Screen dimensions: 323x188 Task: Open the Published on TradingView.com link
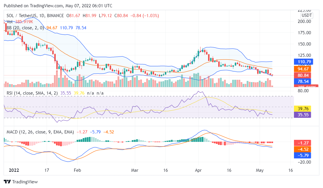(x=33, y=6)
